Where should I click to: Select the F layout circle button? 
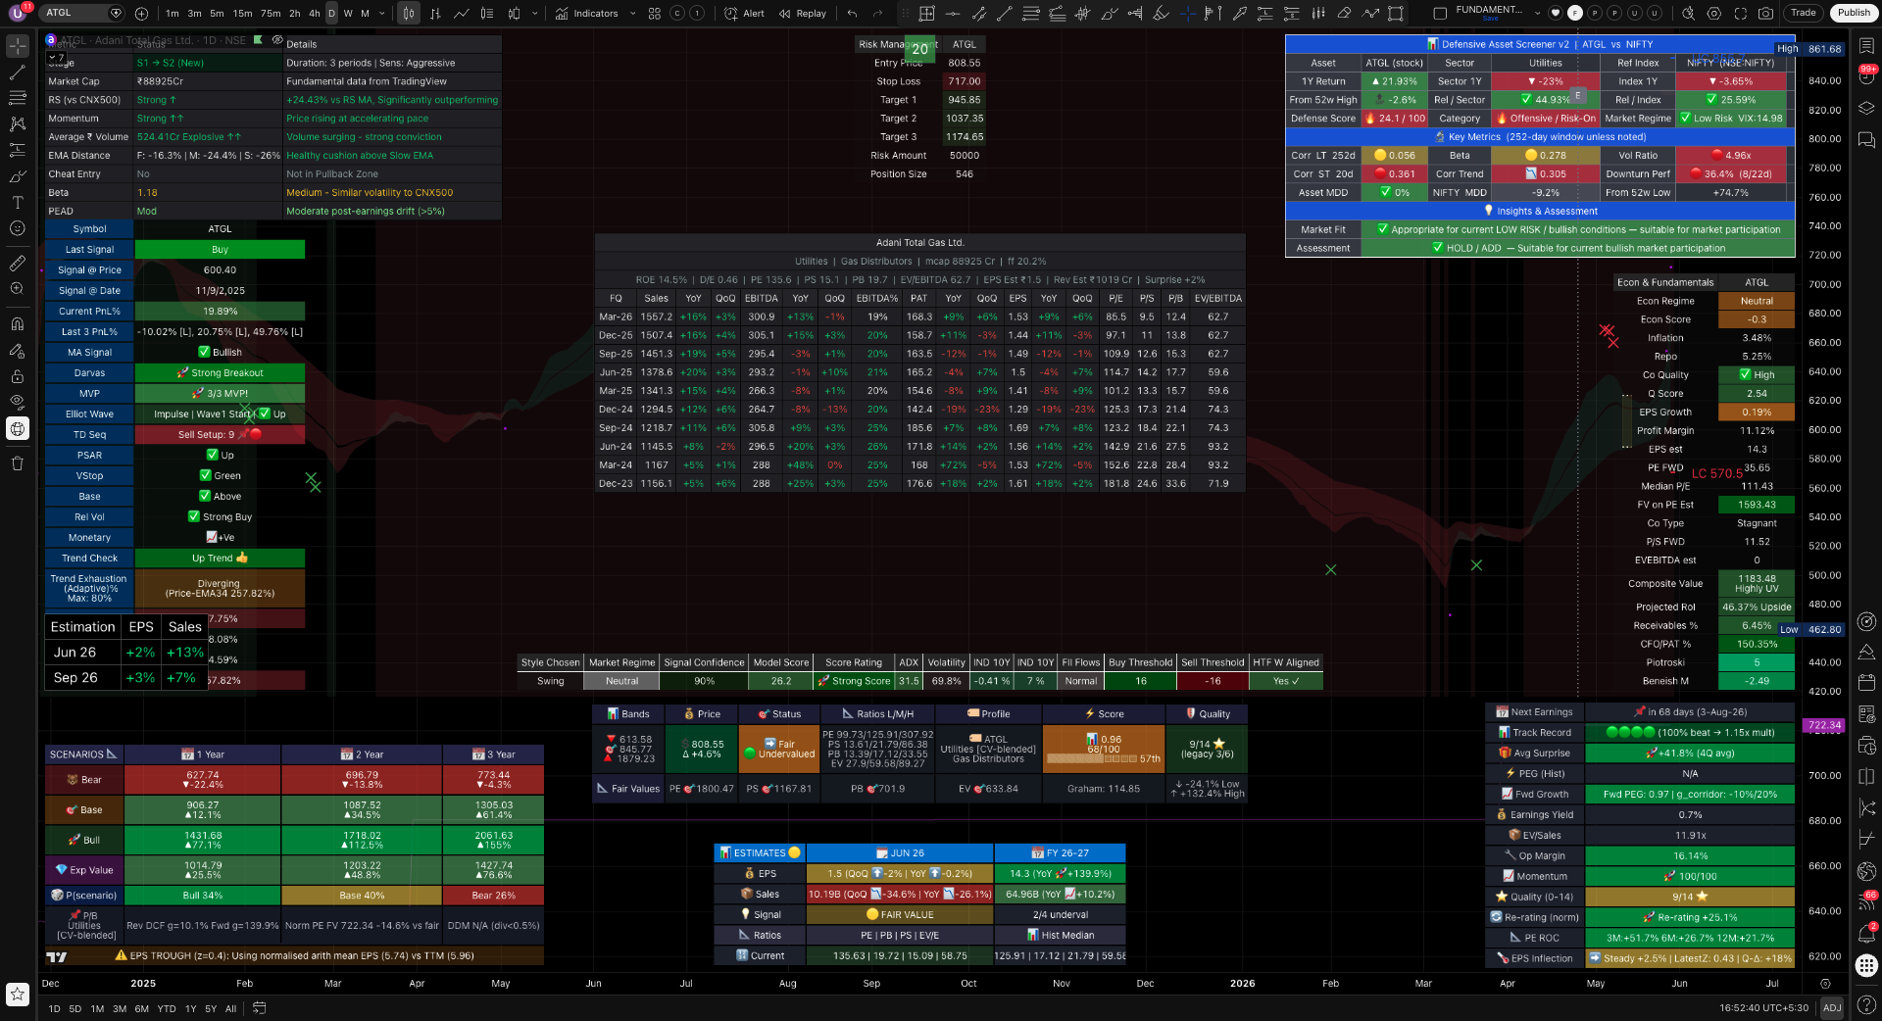1574,14
